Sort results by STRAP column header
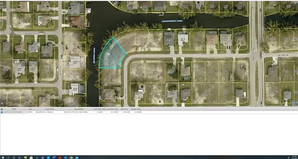Screen dimensions: 298x159 point(14,109)
